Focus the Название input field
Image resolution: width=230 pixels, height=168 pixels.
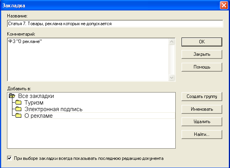point(115,24)
